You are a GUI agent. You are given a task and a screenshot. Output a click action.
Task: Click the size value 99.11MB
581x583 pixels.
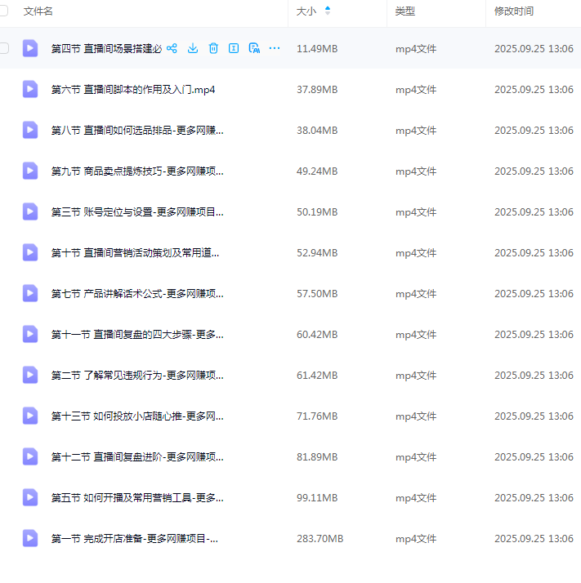(317, 498)
